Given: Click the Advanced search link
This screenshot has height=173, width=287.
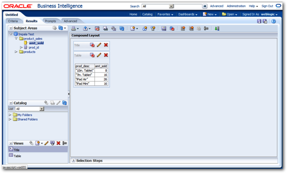Looking at the screenshot, I should pyautogui.click(x=217, y=6).
